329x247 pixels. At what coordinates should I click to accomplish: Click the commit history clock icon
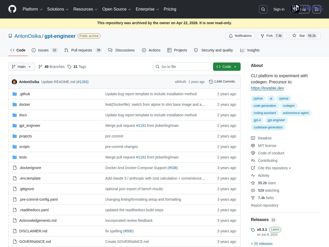point(211,82)
